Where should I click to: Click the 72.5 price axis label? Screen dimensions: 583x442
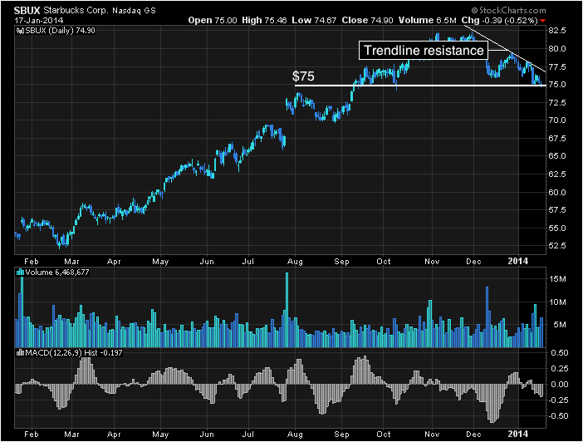557,102
